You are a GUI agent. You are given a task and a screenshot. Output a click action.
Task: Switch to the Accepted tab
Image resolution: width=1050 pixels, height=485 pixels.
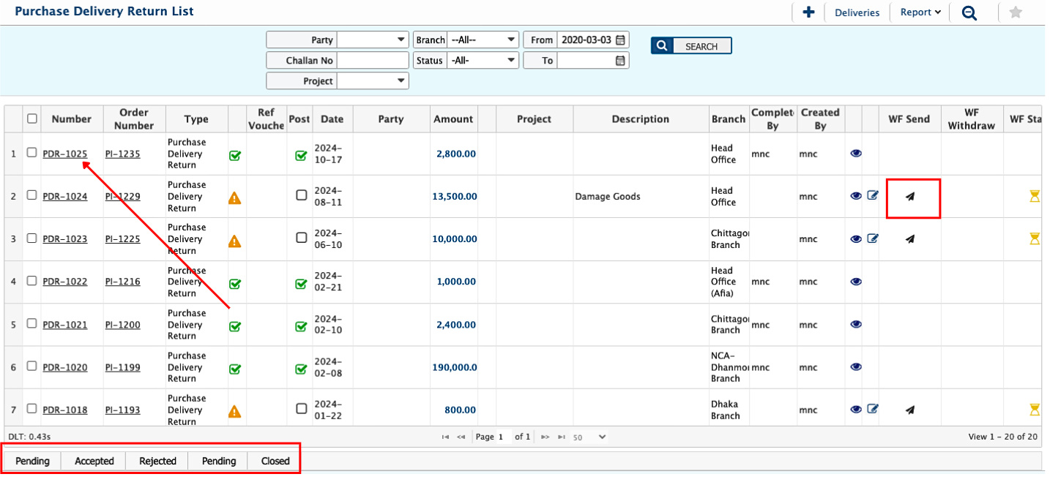pyautogui.click(x=94, y=461)
